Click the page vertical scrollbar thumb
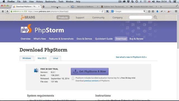 click(178, 32)
